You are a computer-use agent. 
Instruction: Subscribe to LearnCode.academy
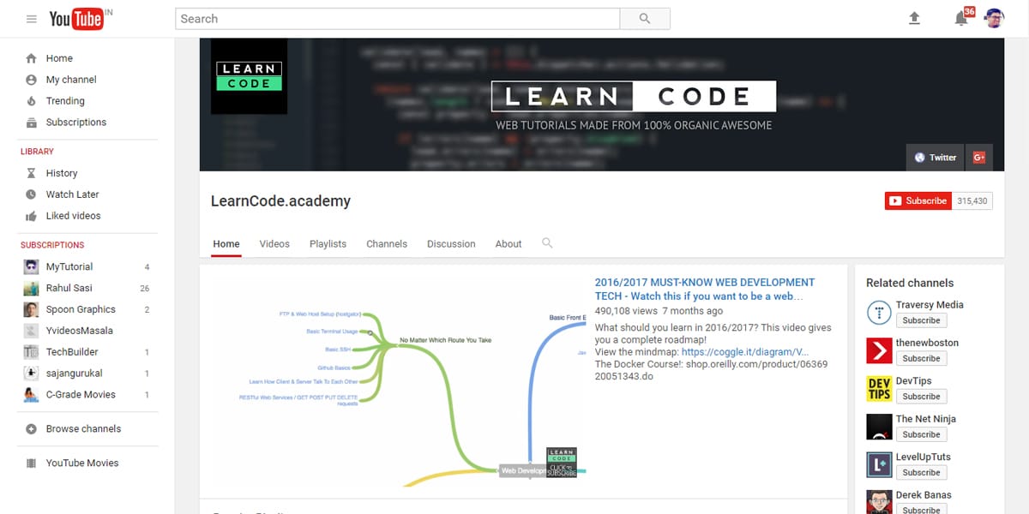coord(918,200)
